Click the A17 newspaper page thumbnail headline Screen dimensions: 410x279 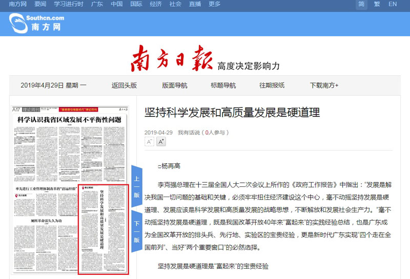(x=69, y=120)
